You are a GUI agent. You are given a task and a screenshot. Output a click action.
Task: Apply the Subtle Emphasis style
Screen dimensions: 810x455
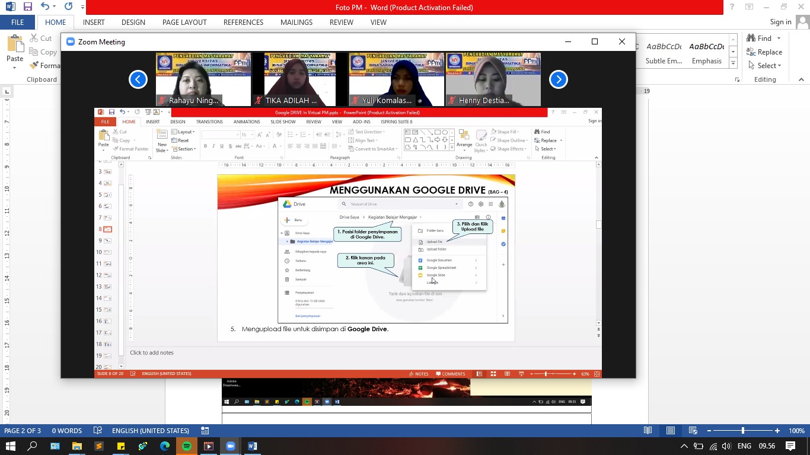[x=663, y=53]
